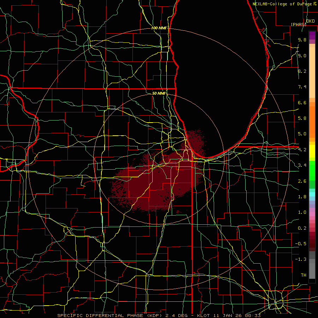
Task: Click the -1.3 scale value
Action: click(x=301, y=259)
